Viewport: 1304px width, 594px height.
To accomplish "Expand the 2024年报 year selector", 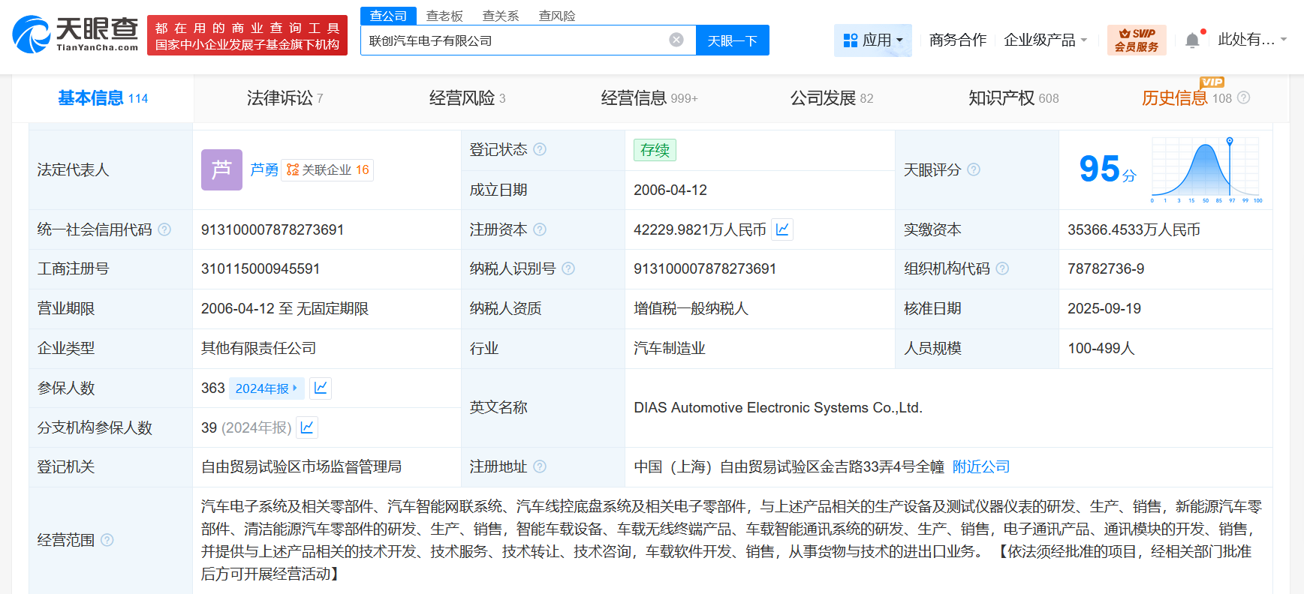I will (x=267, y=388).
